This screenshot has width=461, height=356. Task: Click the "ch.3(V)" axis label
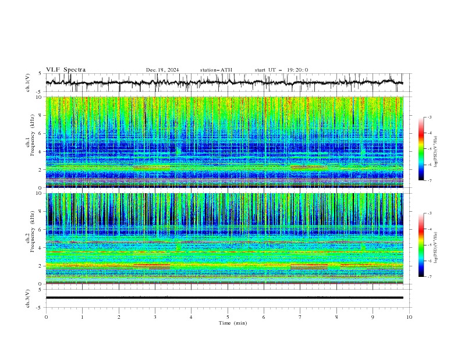28,298
